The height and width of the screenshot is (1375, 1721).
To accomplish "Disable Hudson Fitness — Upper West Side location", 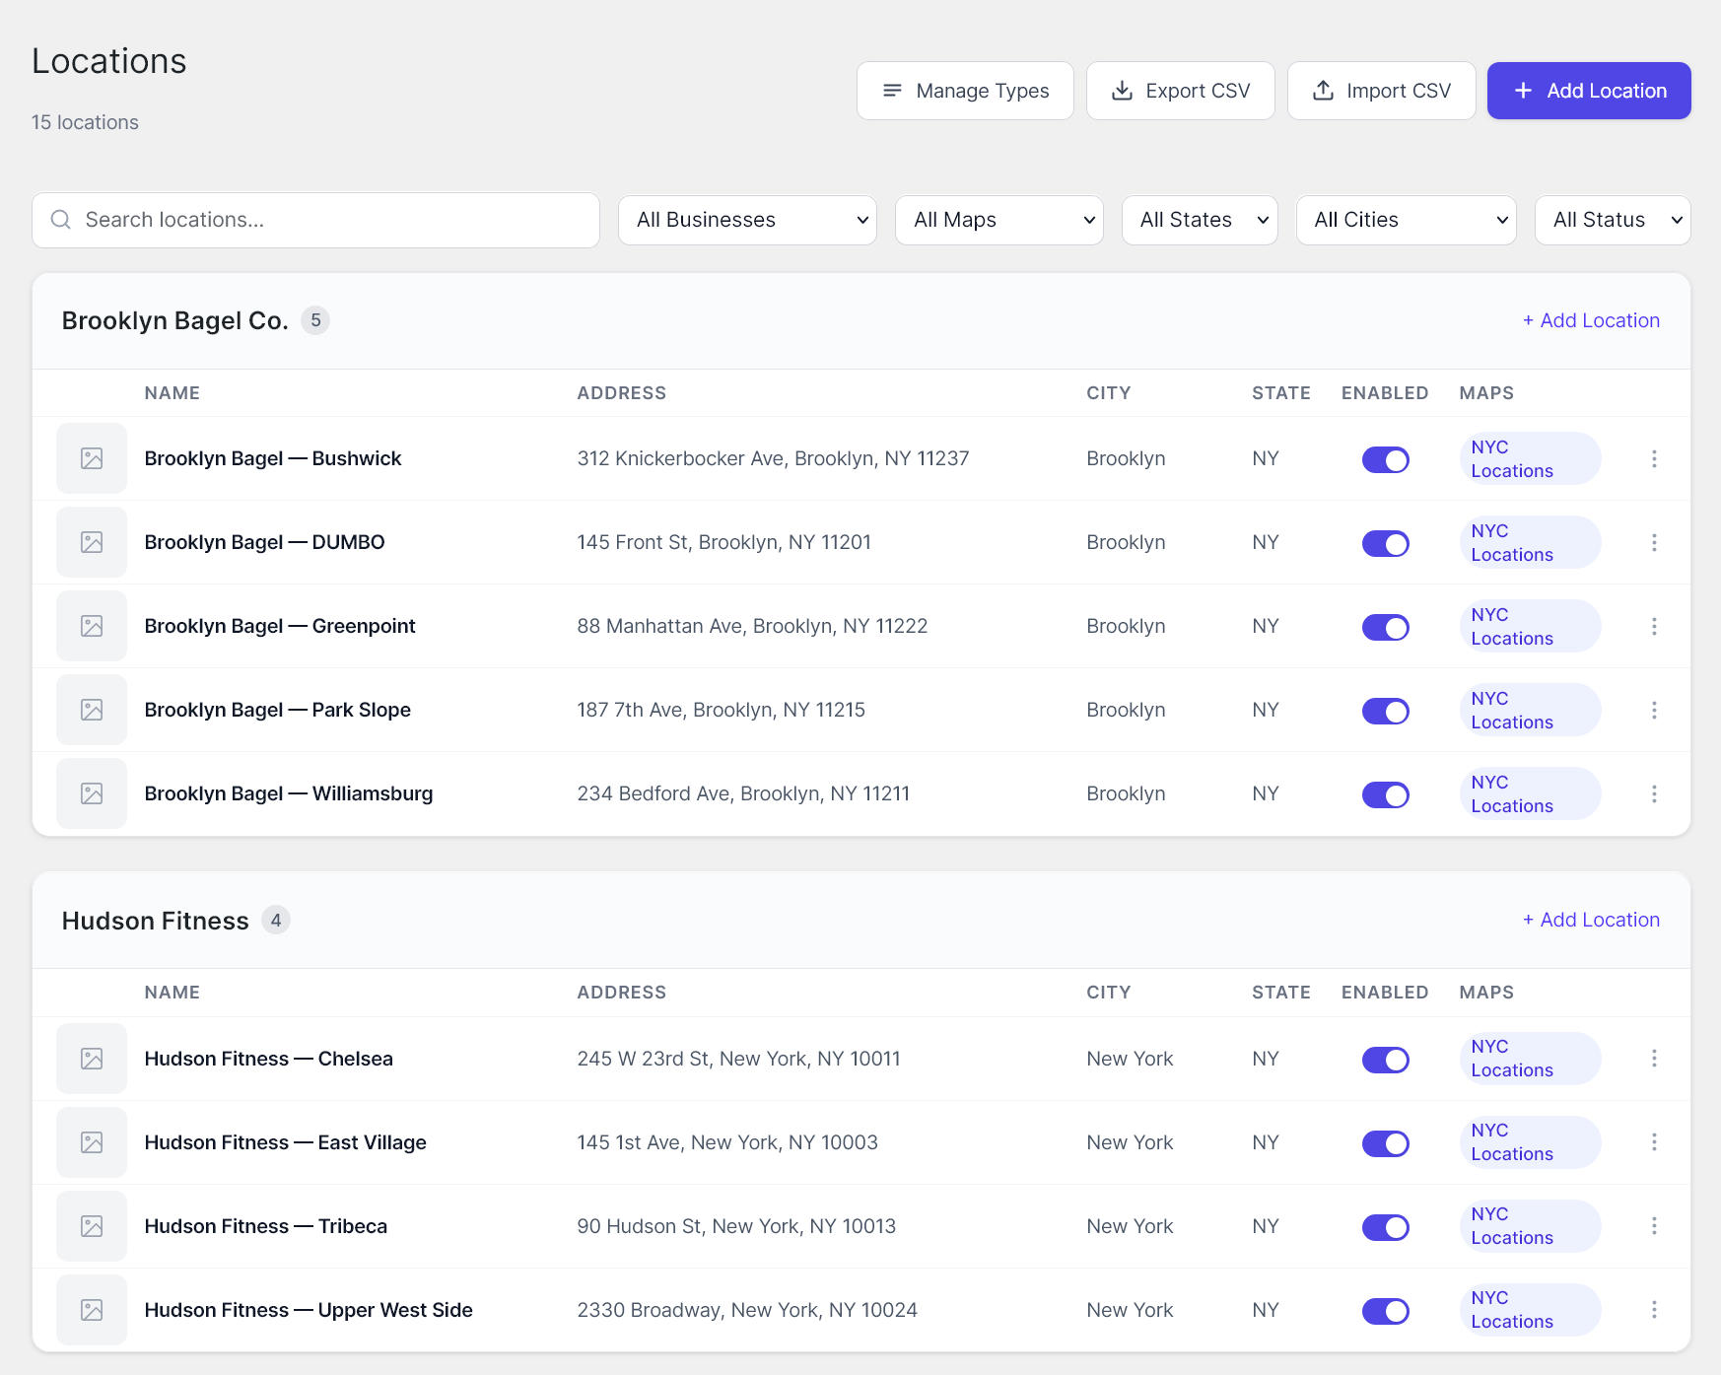I will pos(1385,1311).
